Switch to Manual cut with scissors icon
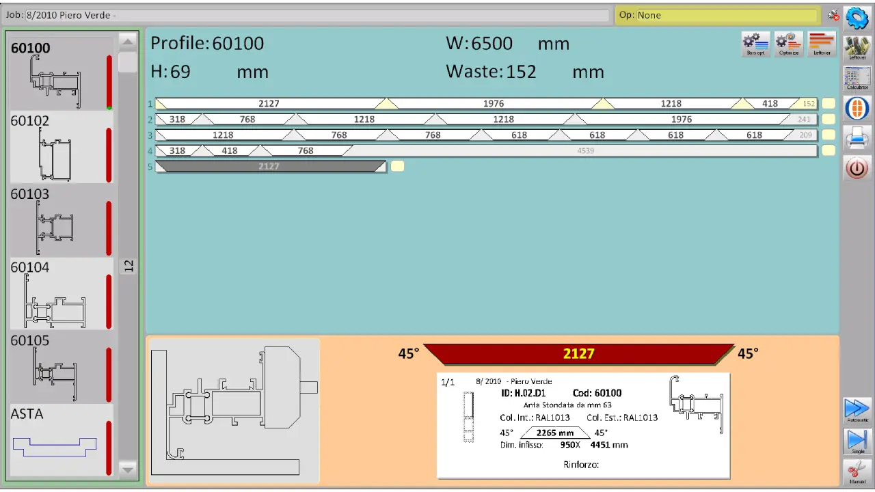Screen dimensions: 875x492 coord(857,471)
